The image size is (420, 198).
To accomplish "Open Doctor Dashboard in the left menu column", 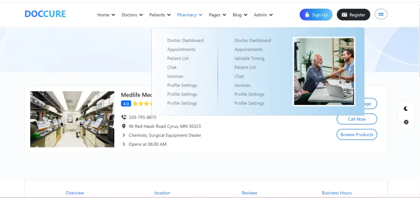I will point(185,40).
